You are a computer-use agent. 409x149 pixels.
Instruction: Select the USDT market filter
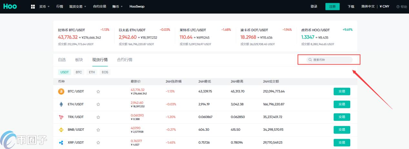65,72
